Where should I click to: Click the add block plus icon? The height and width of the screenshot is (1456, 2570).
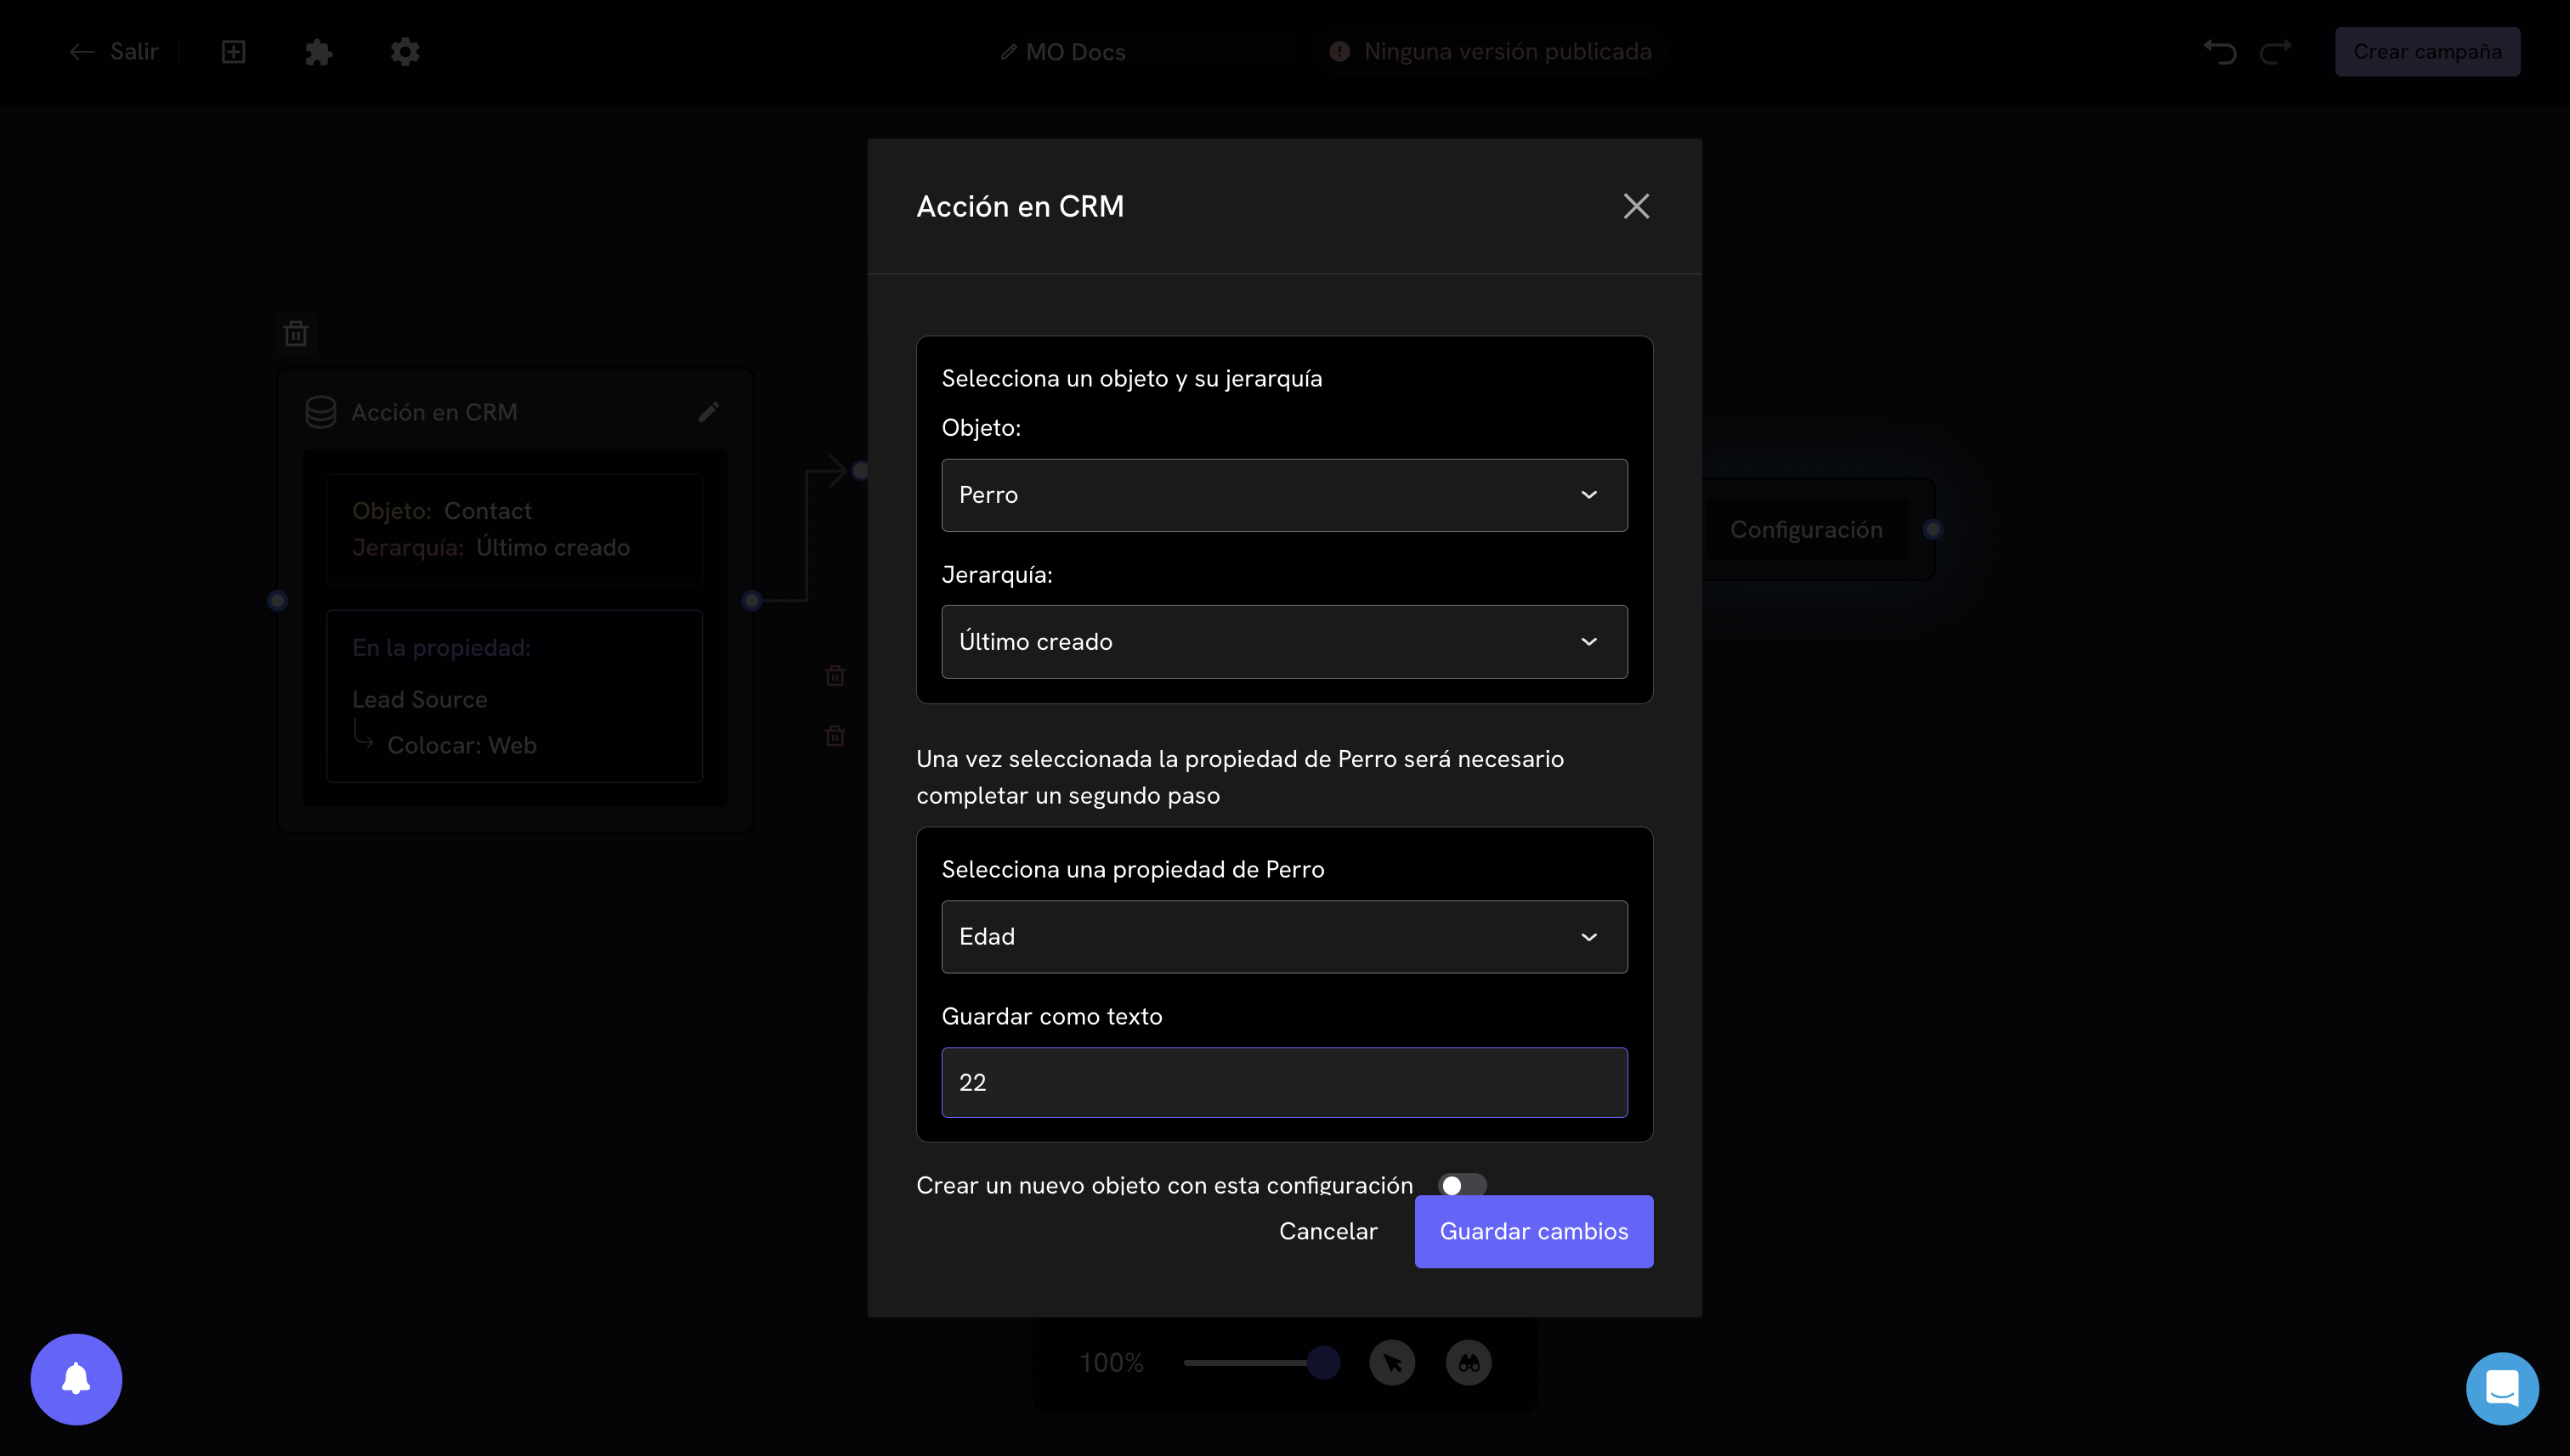[x=233, y=52]
